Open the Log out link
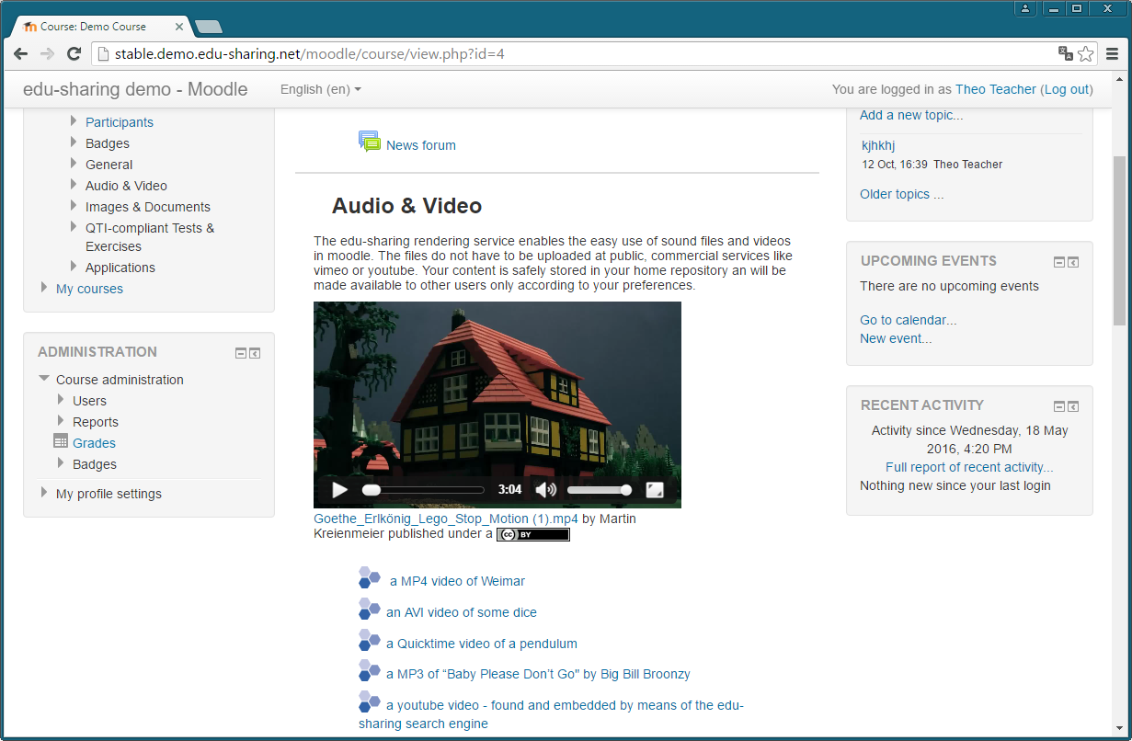This screenshot has width=1132, height=741. click(1067, 89)
